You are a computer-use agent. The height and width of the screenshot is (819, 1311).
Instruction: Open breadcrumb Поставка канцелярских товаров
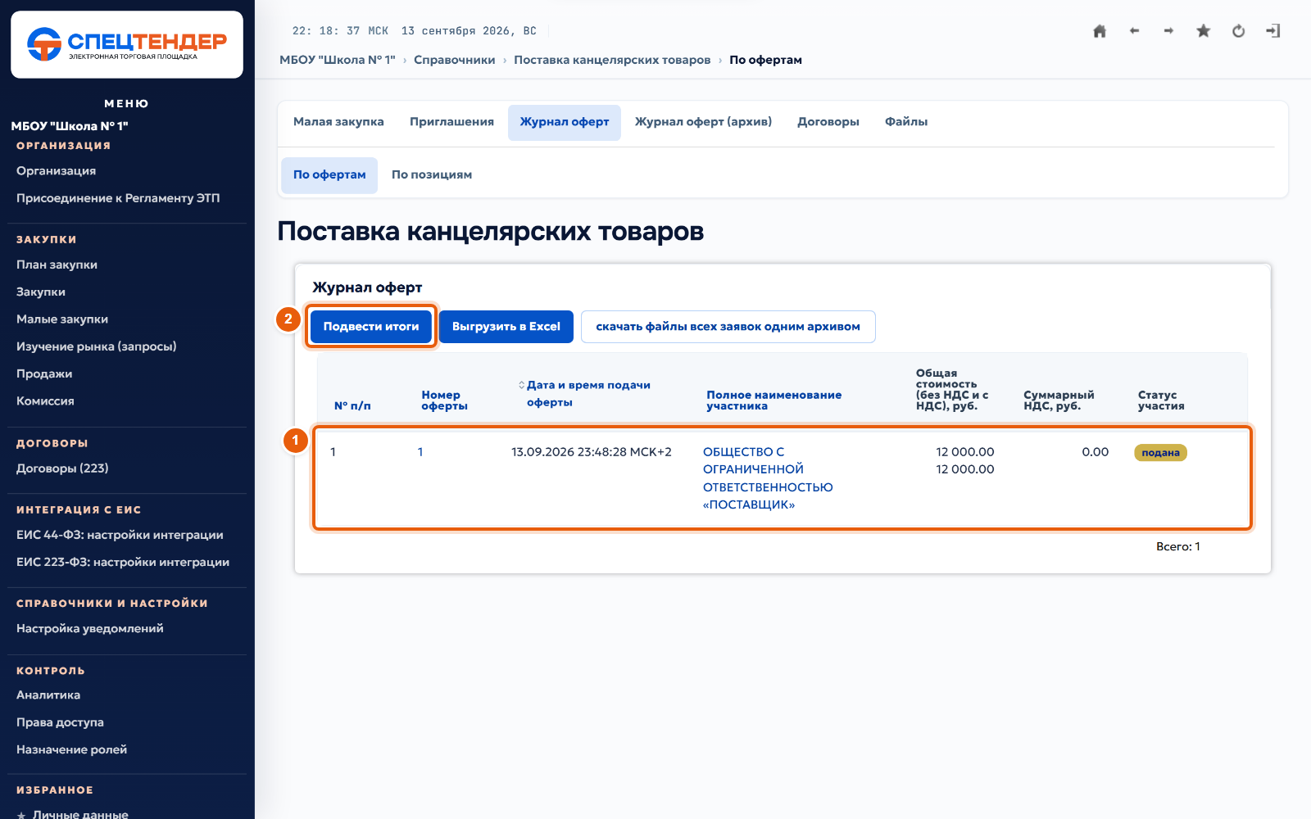tap(612, 60)
